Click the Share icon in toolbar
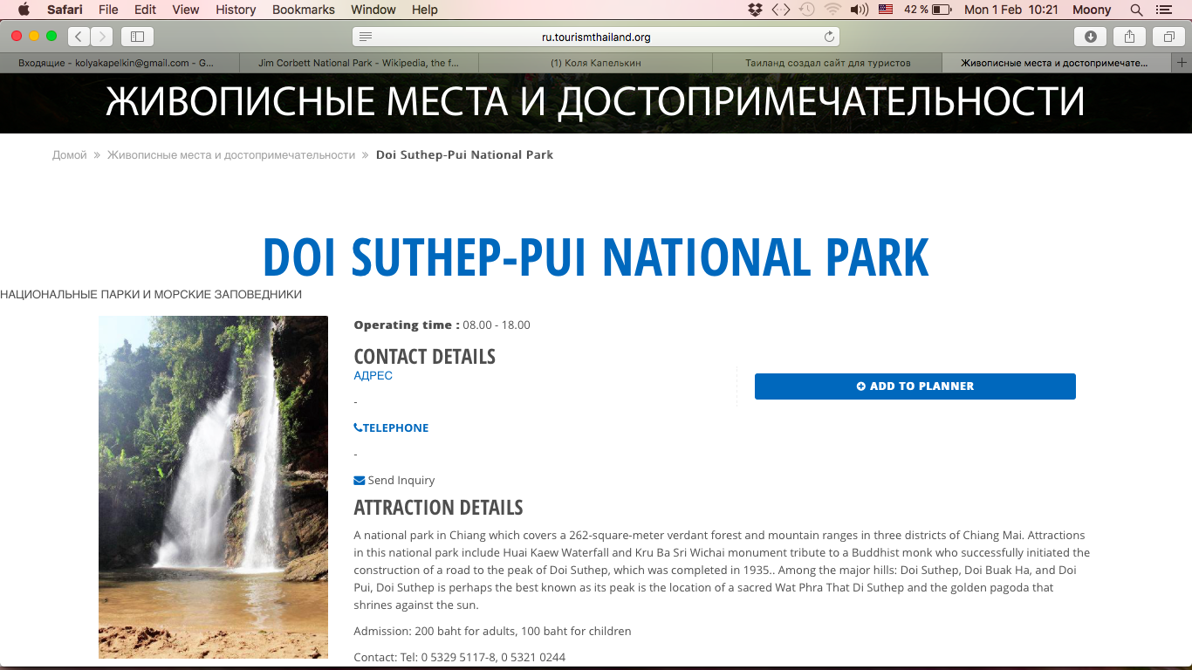Screen dimensions: 1192x670 1129,37
